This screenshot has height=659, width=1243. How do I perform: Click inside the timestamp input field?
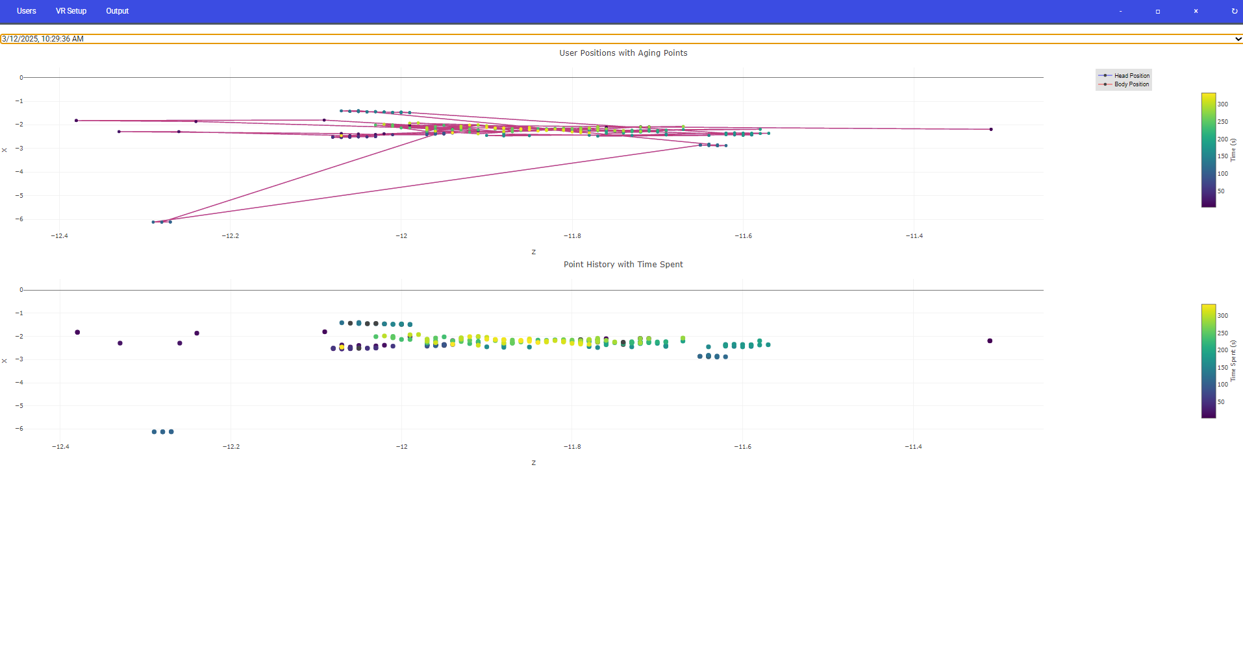click(260, 38)
